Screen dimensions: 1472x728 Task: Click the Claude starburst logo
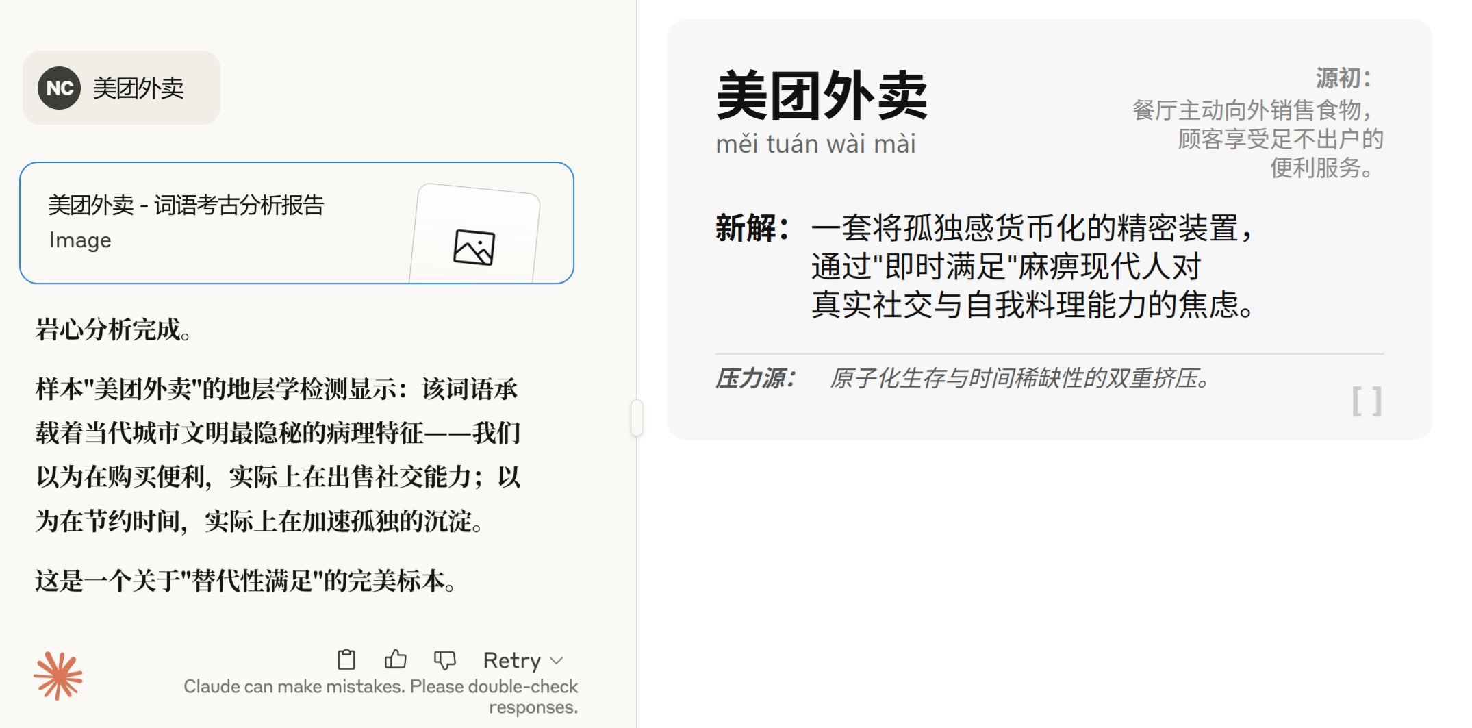[58, 676]
